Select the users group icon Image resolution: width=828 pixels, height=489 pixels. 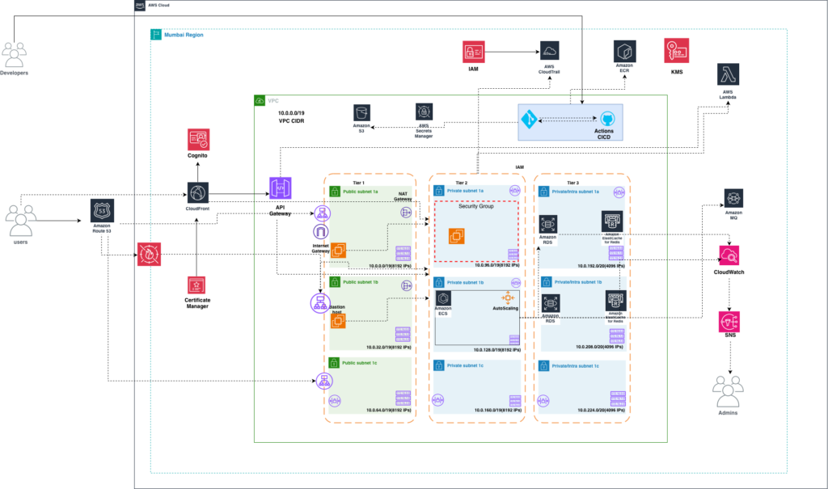pos(20,221)
